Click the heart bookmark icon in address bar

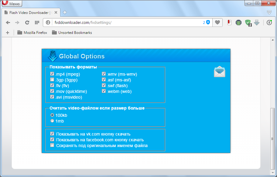coord(217,22)
